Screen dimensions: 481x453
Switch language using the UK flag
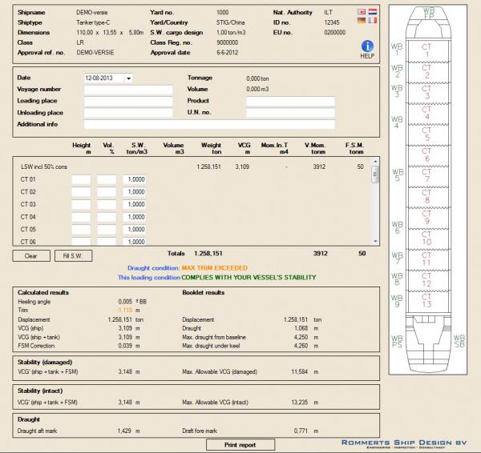[x=362, y=13]
